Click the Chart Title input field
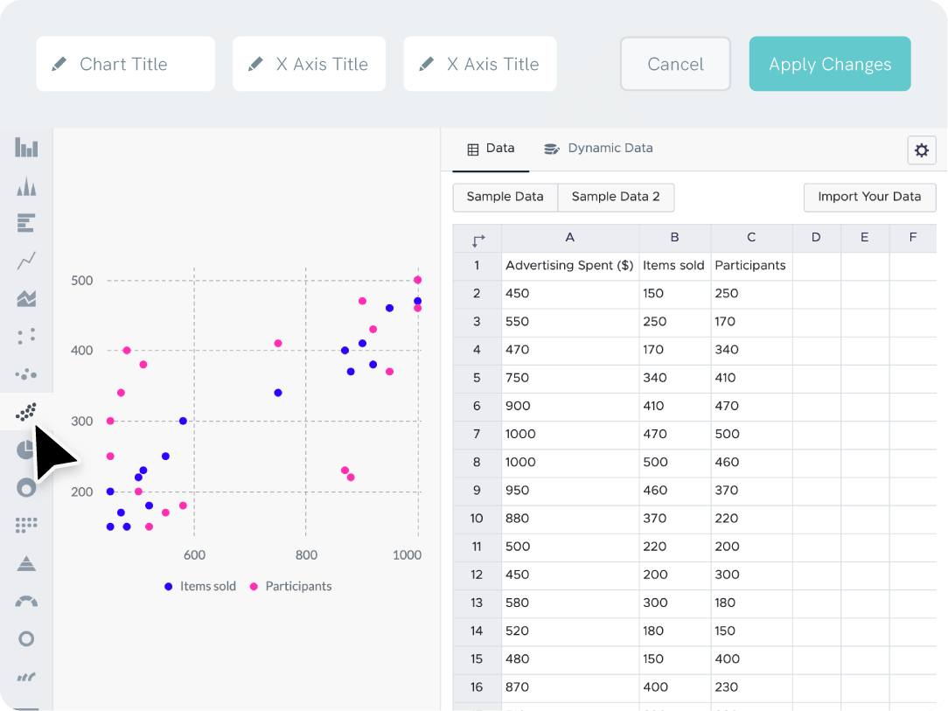 point(125,64)
